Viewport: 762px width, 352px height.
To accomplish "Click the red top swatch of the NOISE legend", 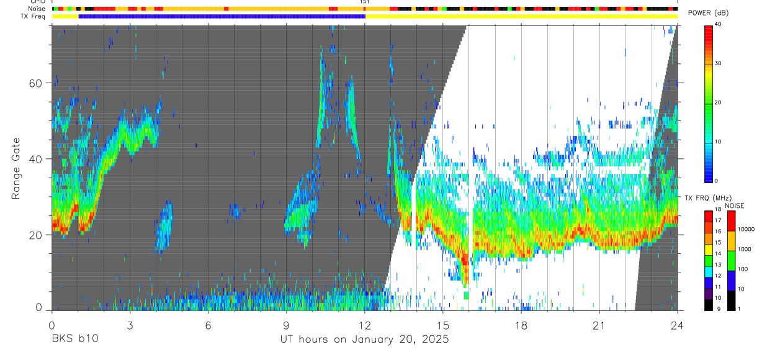I will (x=732, y=221).
